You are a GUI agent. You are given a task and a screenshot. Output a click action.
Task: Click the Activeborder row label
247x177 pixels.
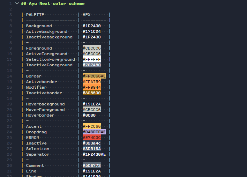pyautogui.click(x=42, y=82)
